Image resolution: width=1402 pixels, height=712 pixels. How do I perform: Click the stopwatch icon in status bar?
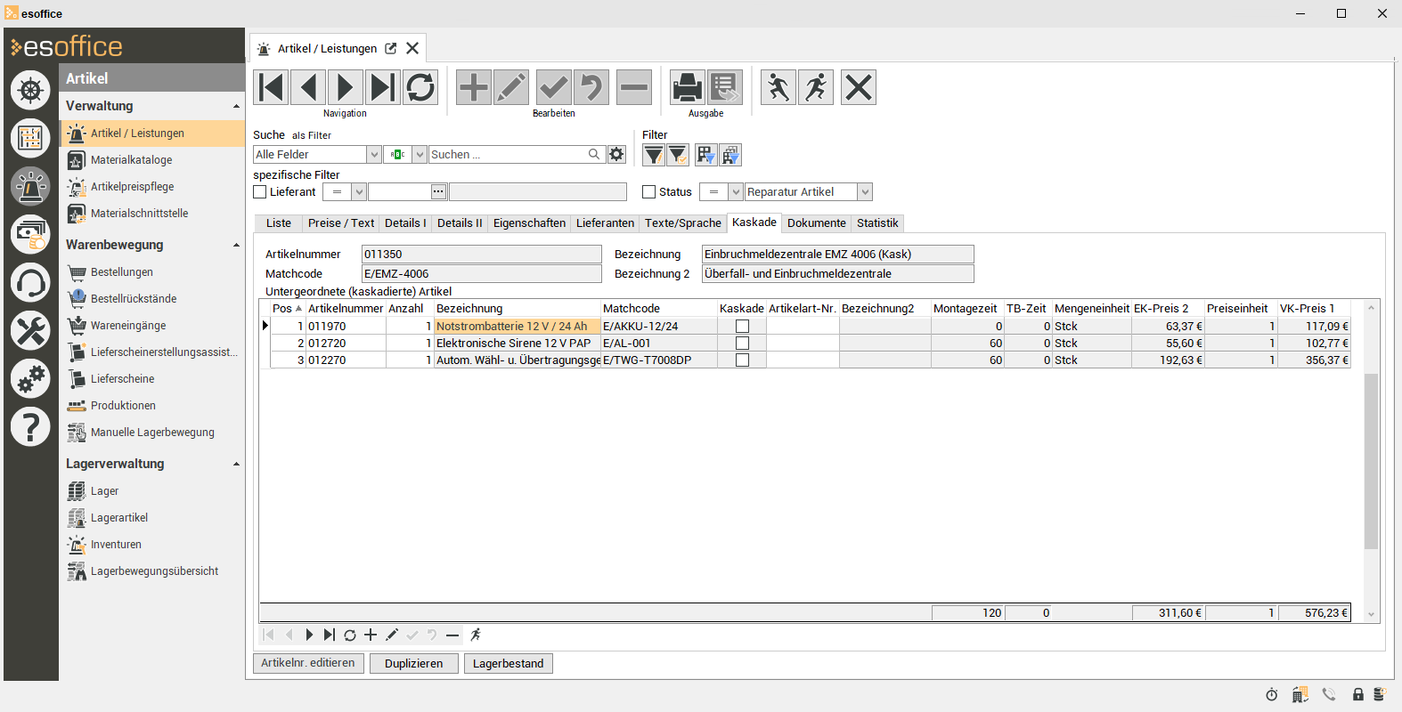click(x=1272, y=694)
